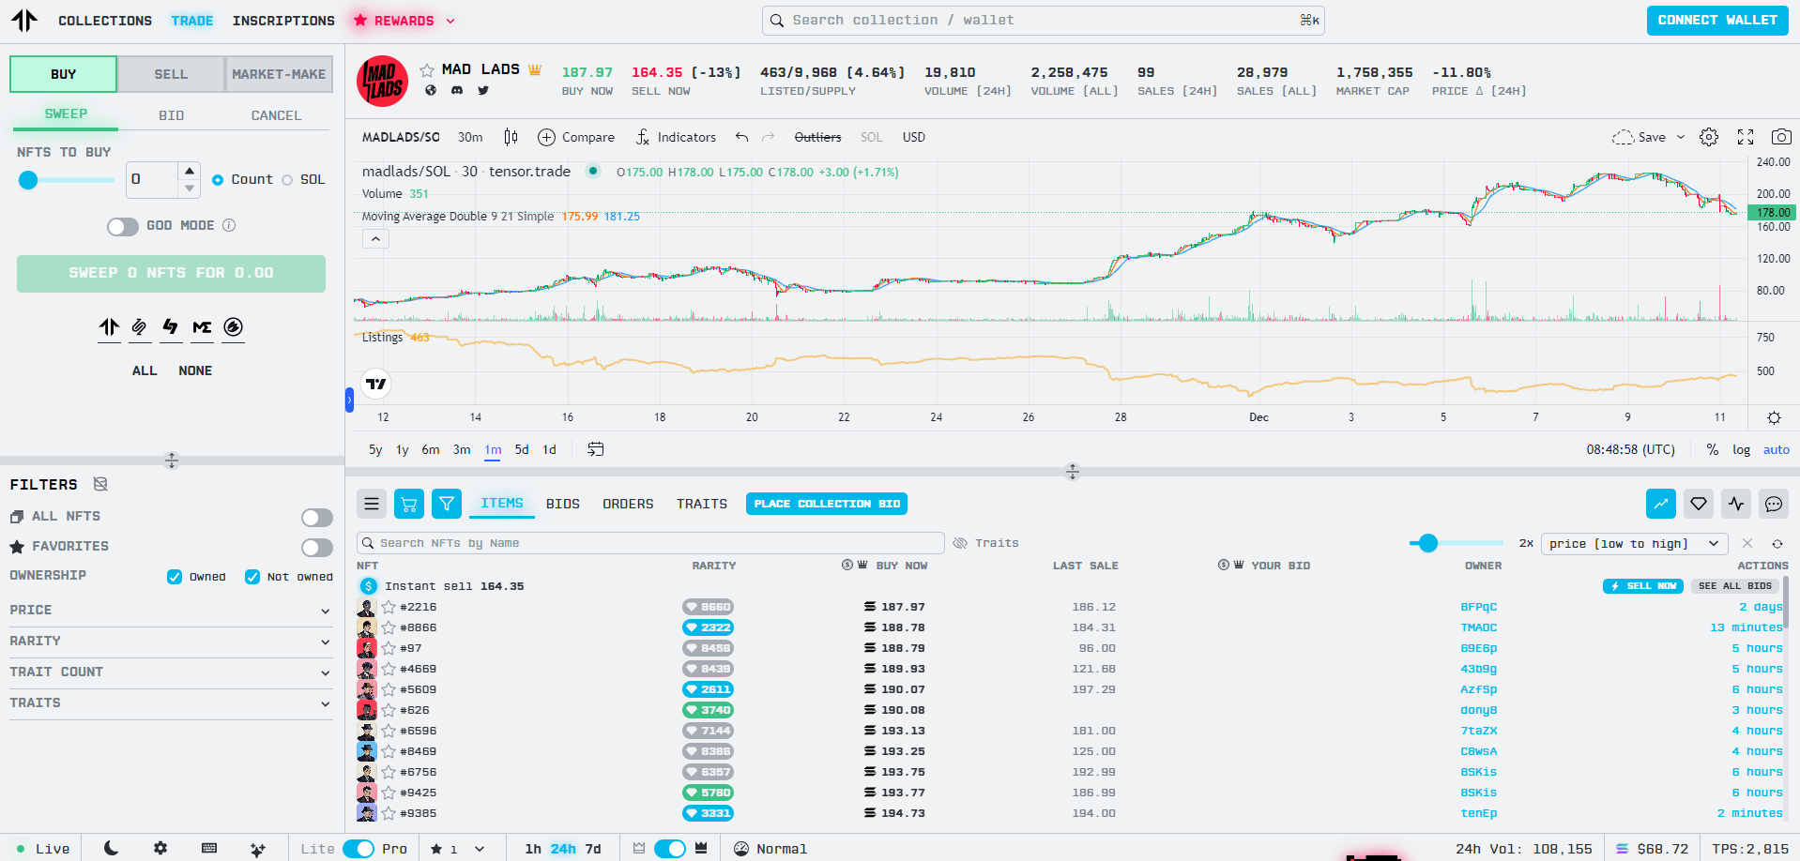Refresh the items list
The width and height of the screenshot is (1800, 861).
(x=1777, y=544)
